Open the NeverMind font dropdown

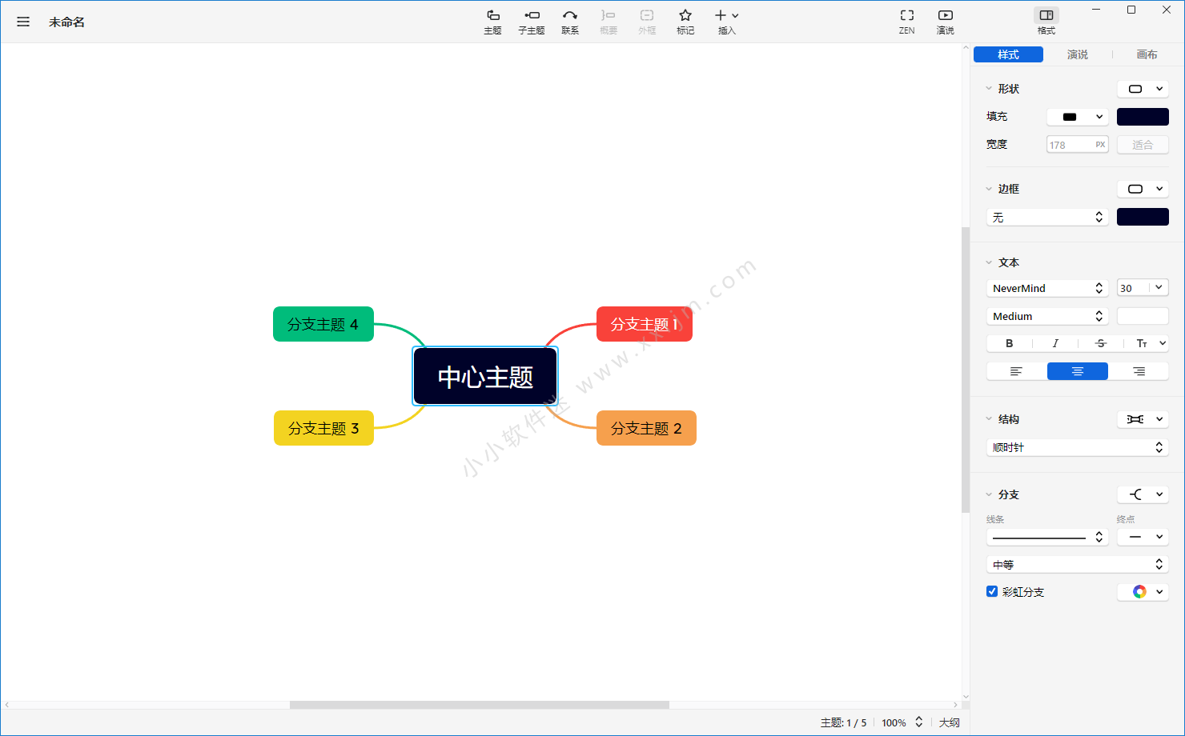(1046, 288)
